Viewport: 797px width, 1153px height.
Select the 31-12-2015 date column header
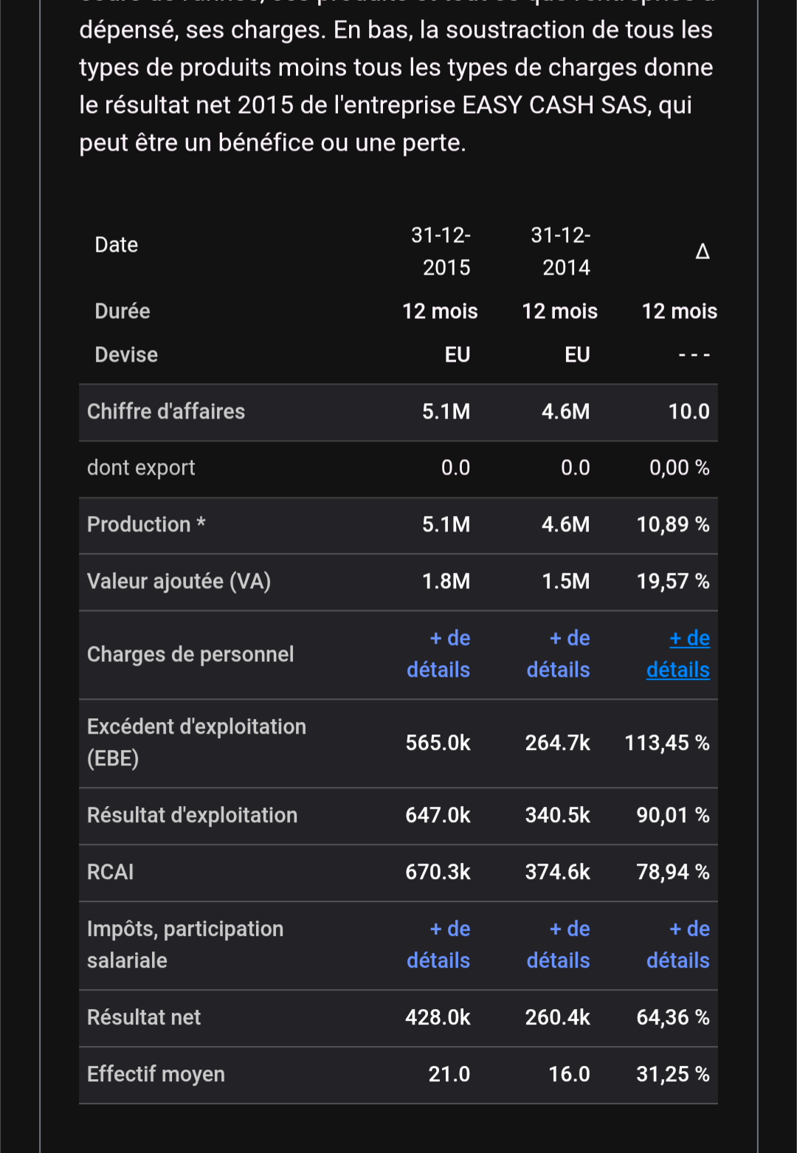[441, 251]
